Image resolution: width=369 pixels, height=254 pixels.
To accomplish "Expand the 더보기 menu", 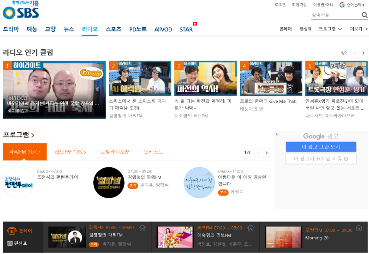I will pos(359,29).
